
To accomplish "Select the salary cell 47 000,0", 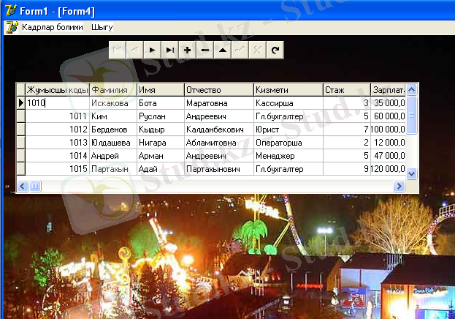I will [389, 156].
